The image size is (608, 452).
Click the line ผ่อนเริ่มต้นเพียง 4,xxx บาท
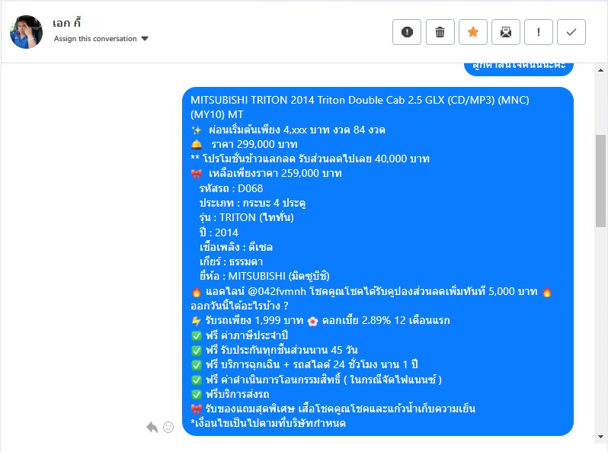[288, 130]
